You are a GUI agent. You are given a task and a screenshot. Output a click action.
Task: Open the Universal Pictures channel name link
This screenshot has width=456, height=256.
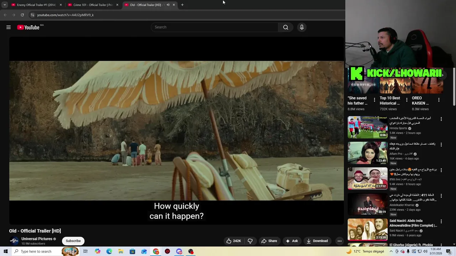(37, 239)
